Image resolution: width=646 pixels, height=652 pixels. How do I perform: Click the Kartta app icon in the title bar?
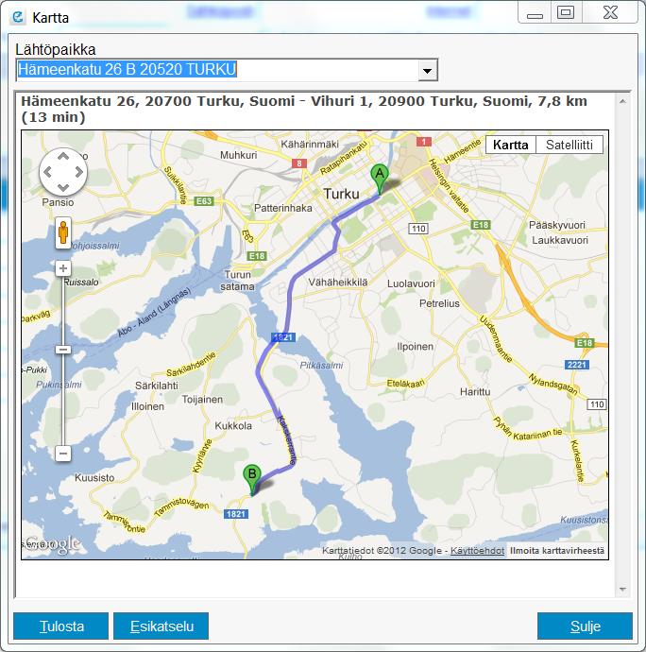[18, 17]
